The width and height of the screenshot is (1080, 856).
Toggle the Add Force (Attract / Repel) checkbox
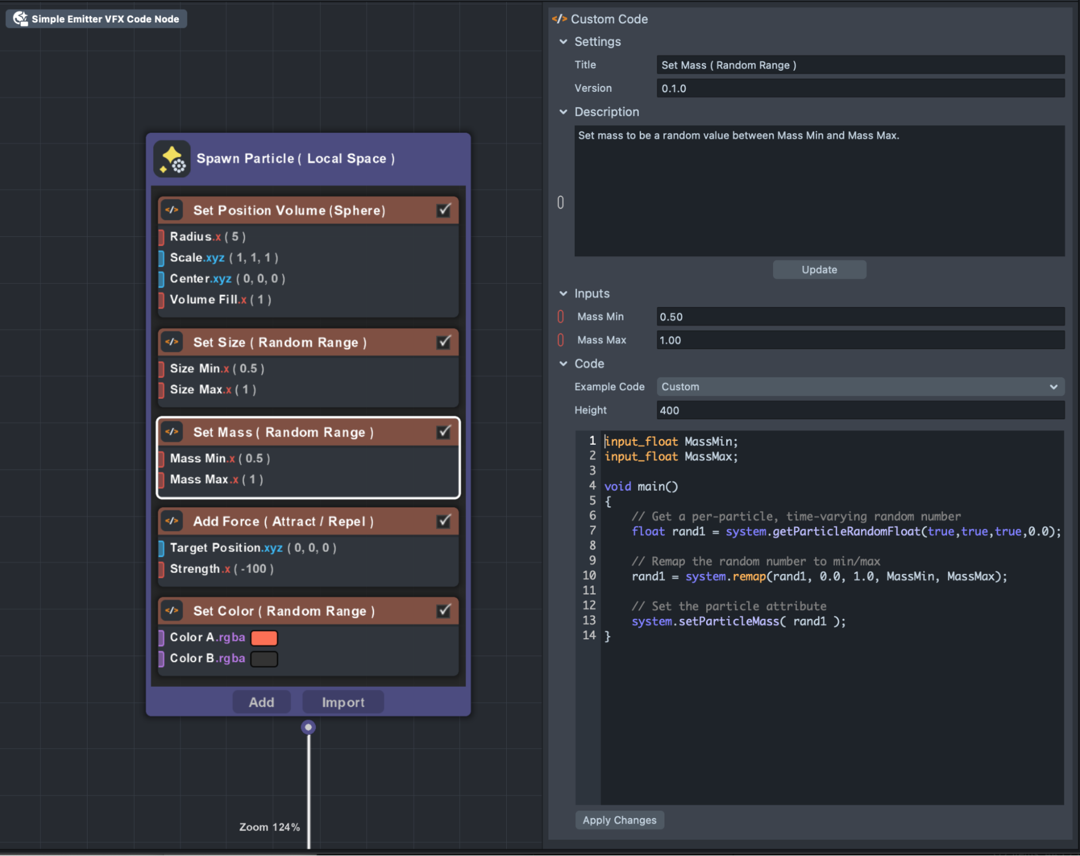click(444, 521)
